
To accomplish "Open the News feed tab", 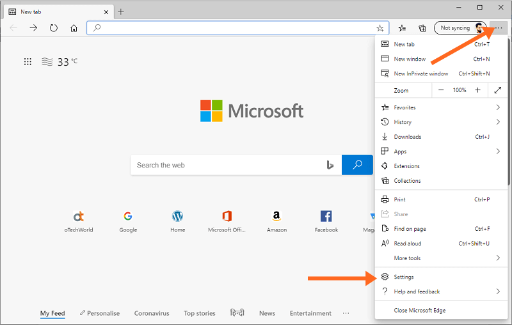I will (x=267, y=313).
